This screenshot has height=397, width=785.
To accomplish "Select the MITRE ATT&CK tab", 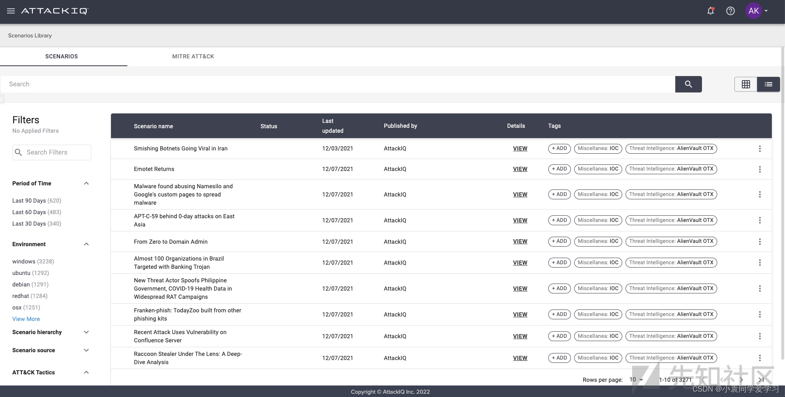I will [193, 56].
